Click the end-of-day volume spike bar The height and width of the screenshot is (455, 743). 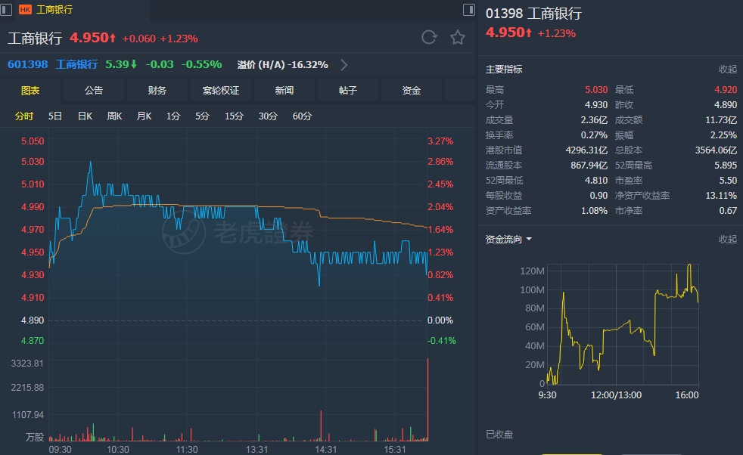428,401
